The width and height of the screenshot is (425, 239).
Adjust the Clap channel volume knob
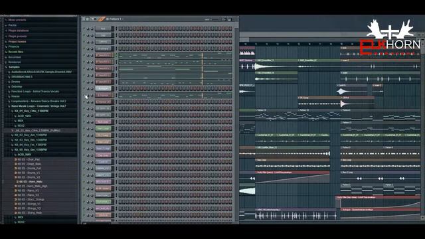(92, 35)
